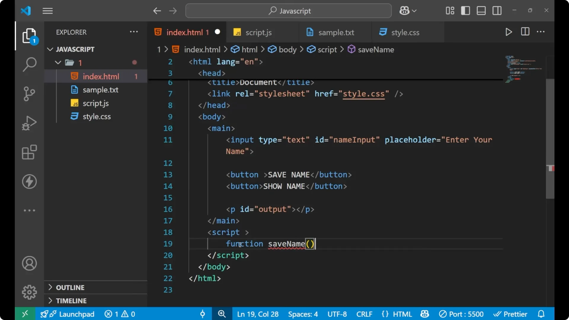569x320 pixels.
Task: Open Manage via the gear icon
Action: coord(29,292)
